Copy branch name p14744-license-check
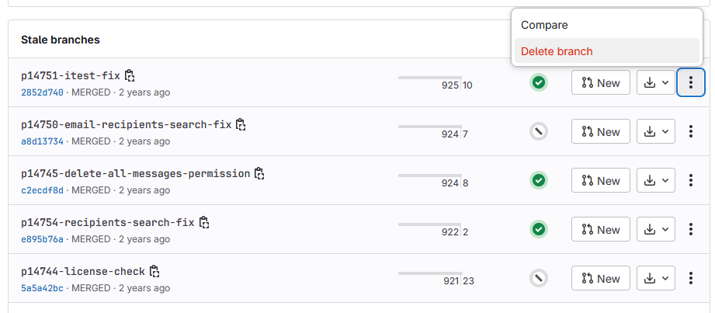Image resolution: width=715 pixels, height=313 pixels. tap(154, 271)
